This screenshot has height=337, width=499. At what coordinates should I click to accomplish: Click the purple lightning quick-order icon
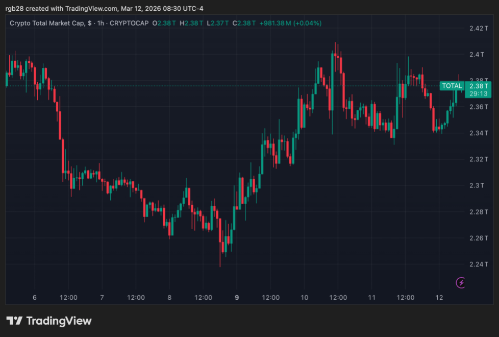[x=460, y=282]
